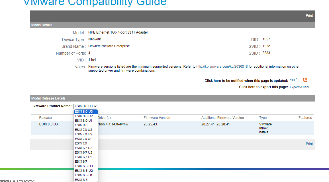The image size is (329, 182).
Task: Click the VID value 14e4
Action: [x=92, y=60]
